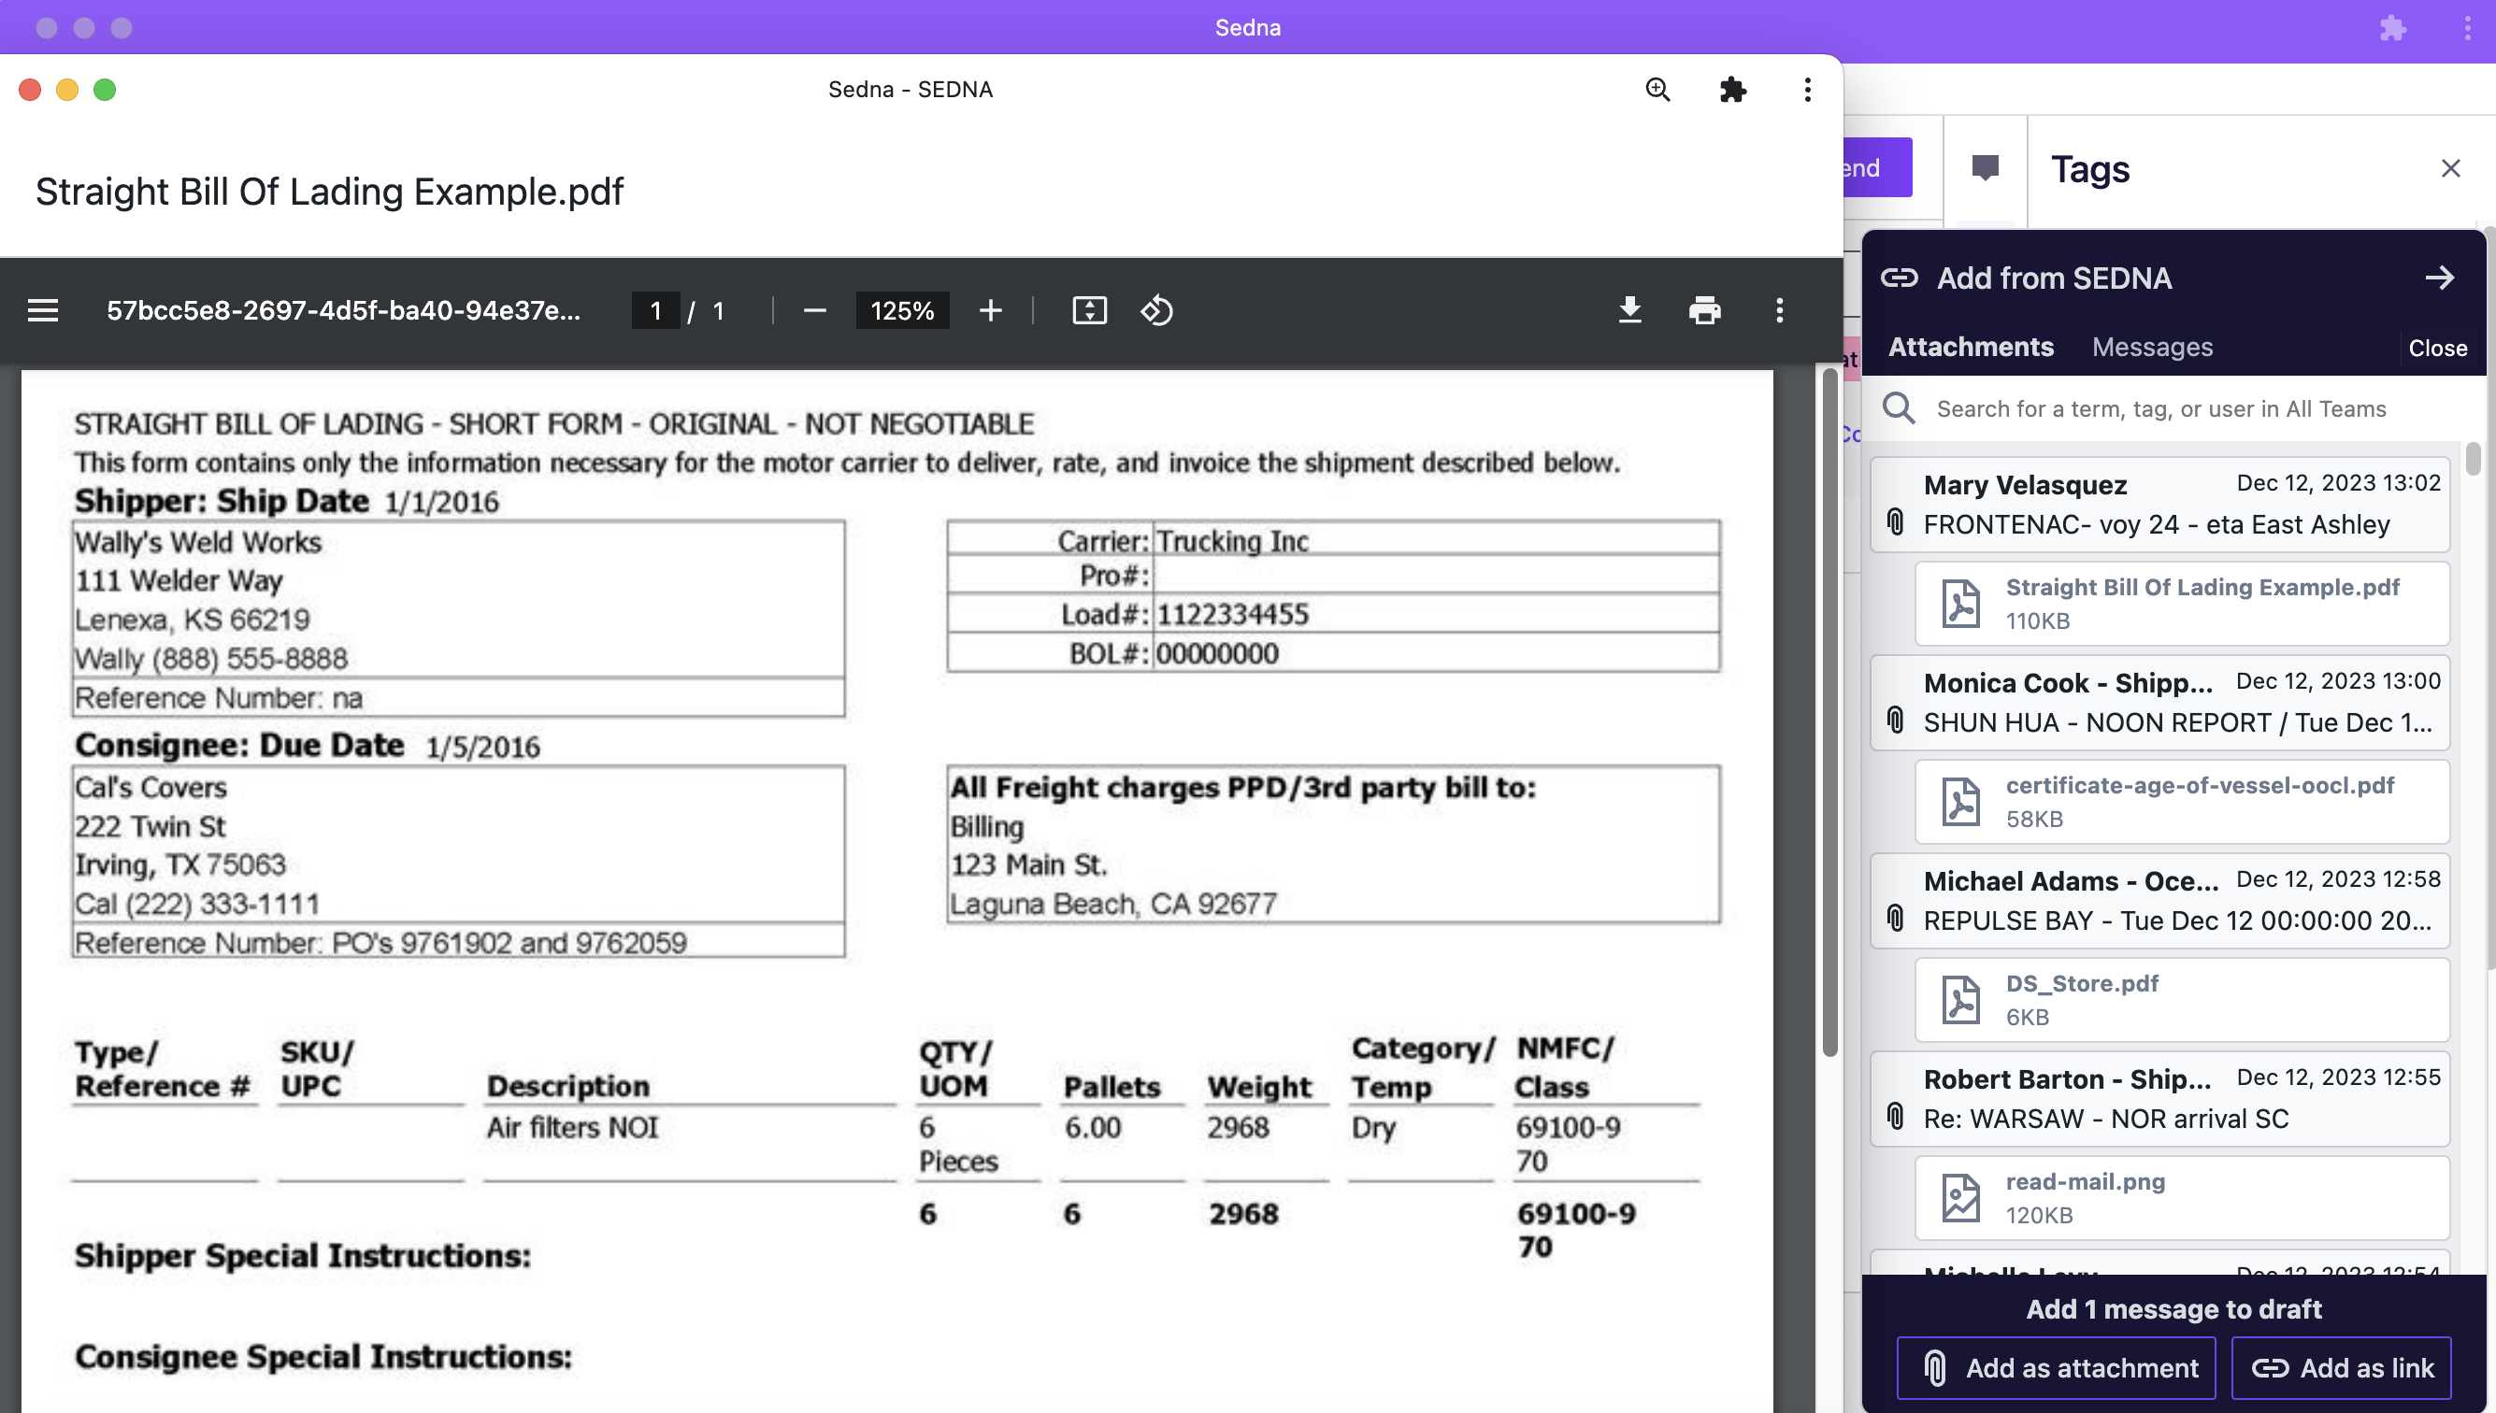The height and width of the screenshot is (1413, 2496).
Task: Click the 125% zoom level field
Action: click(x=902, y=310)
